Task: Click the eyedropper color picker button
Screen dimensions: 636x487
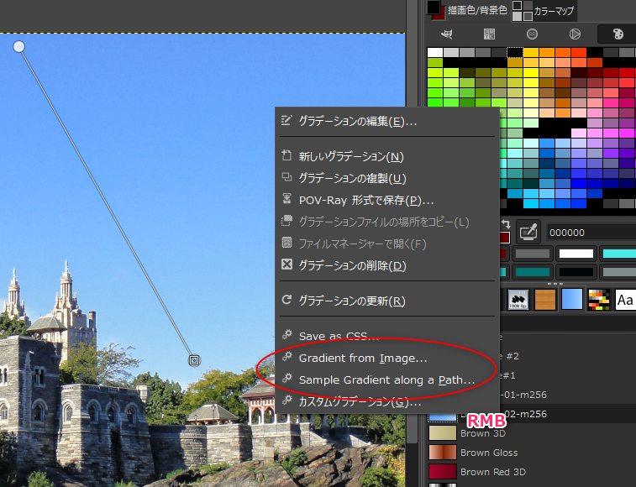Action: pos(528,231)
